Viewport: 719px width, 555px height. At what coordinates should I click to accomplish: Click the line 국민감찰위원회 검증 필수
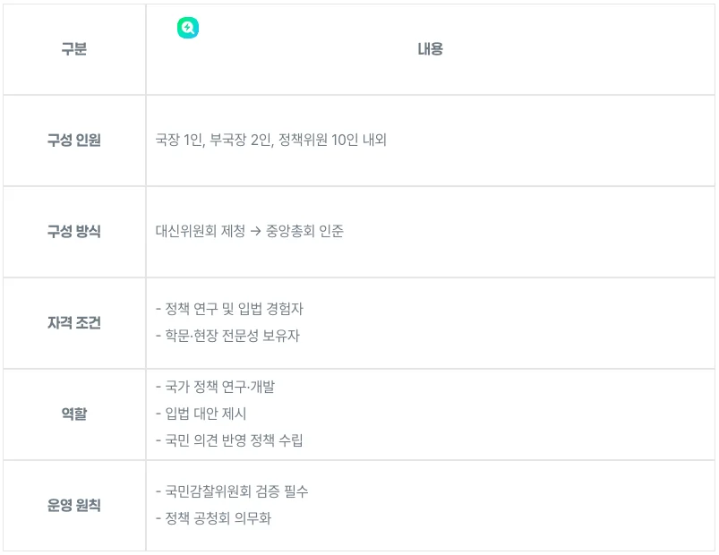coord(232,491)
